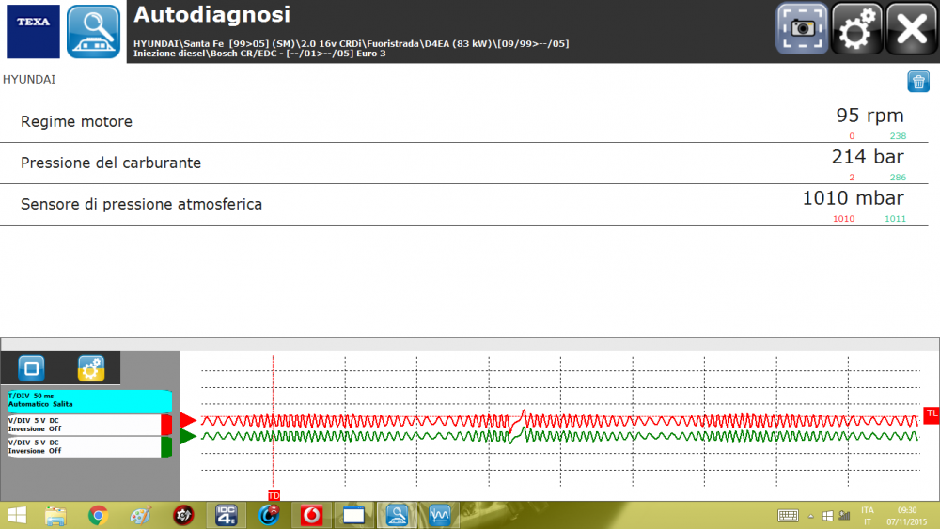
Task: Click the TEXA logo icon
Action: click(33, 32)
